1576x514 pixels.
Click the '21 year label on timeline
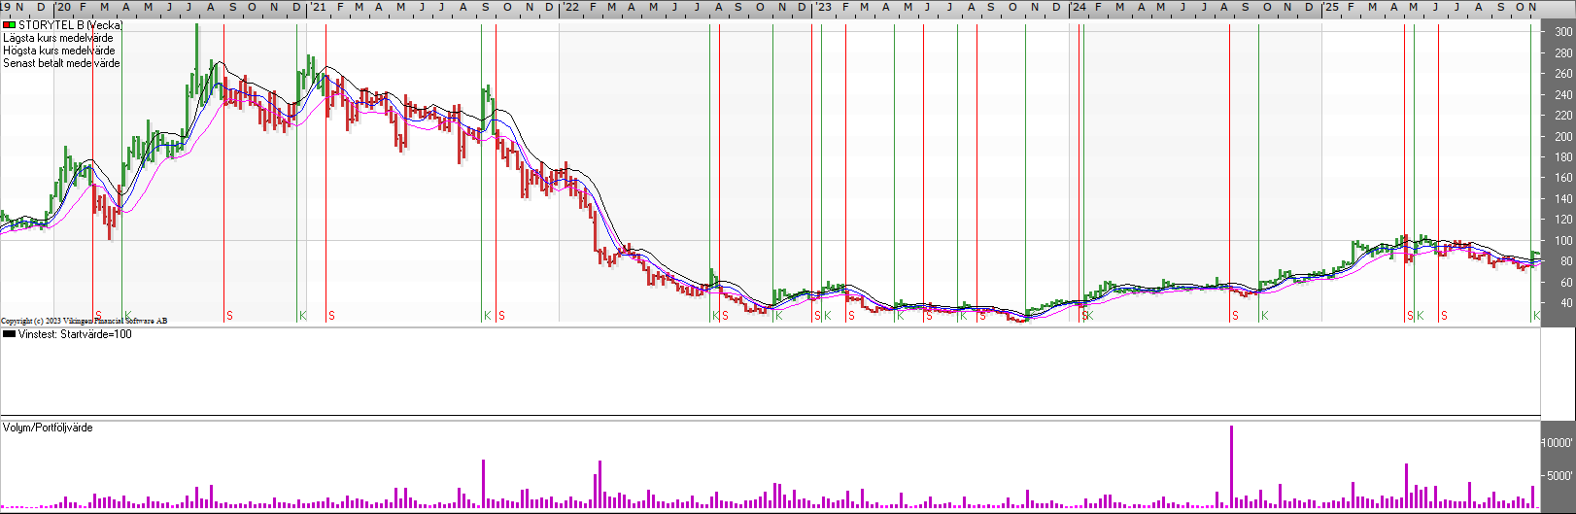pos(318,7)
